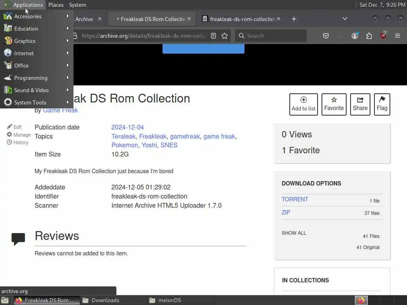This screenshot has height=305, width=407.
Task: Click the Firefox workspace switcher icon
Action: click(361, 300)
